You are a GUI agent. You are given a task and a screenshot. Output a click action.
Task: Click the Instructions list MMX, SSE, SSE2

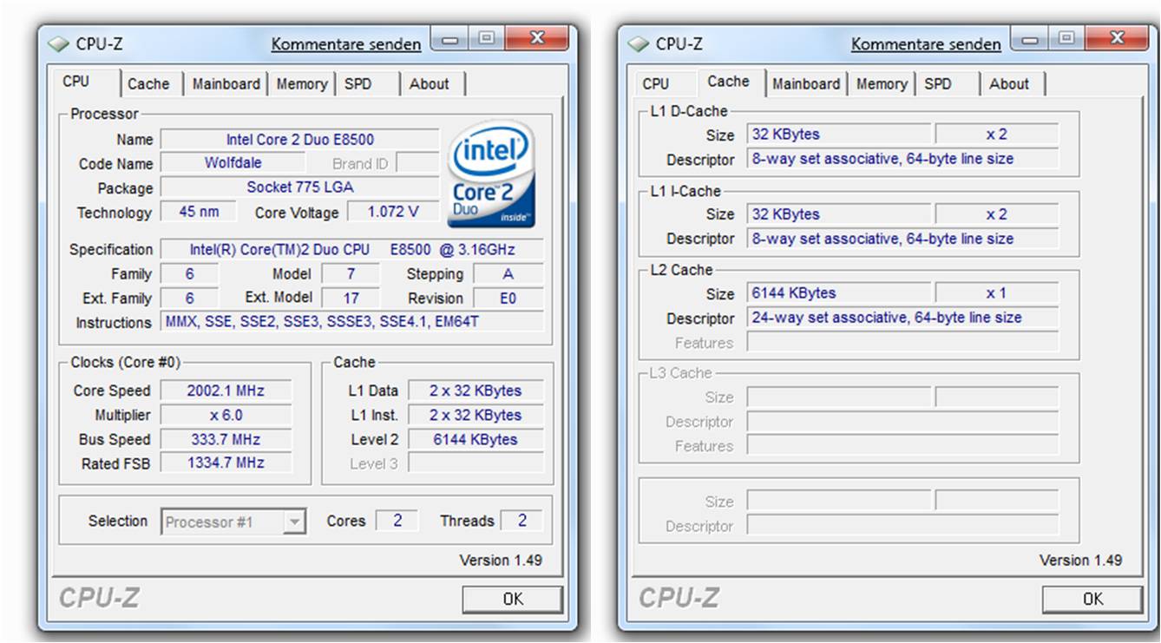(352, 322)
